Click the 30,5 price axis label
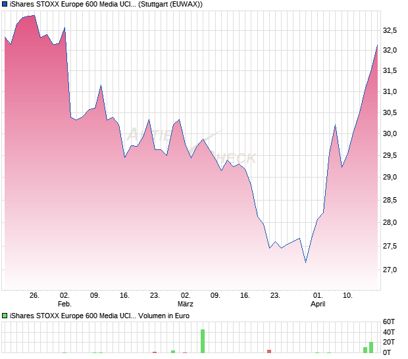 390,112
